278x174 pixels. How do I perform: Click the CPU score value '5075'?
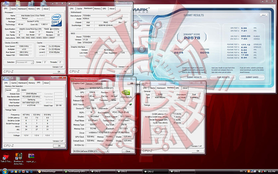pos(205,53)
